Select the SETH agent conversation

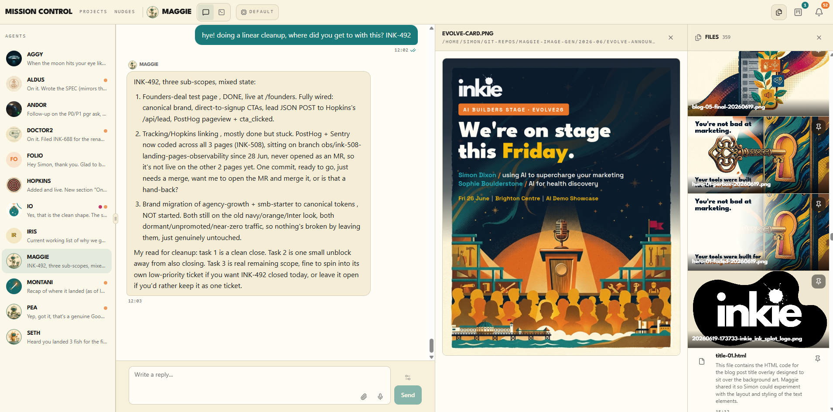tap(57, 337)
